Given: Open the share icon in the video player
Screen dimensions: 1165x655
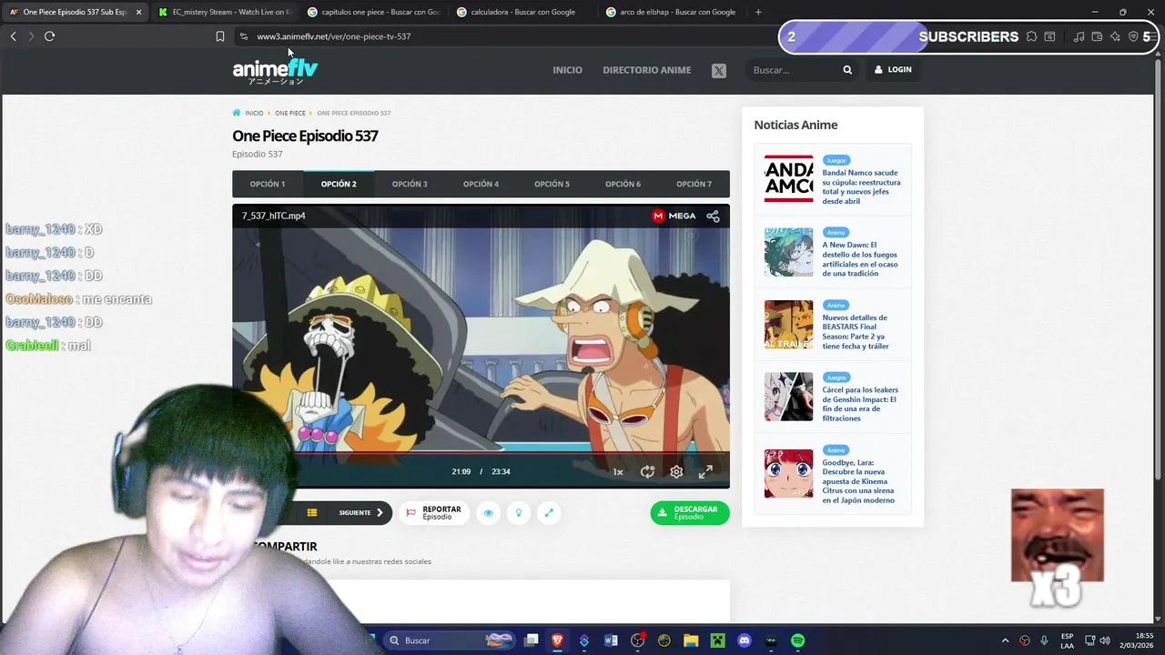Looking at the screenshot, I should [713, 216].
